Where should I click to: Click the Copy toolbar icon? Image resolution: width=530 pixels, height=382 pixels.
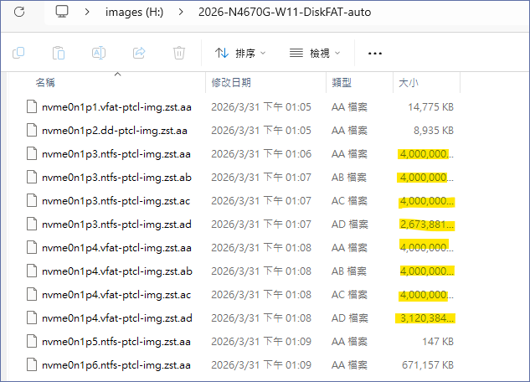click(18, 53)
